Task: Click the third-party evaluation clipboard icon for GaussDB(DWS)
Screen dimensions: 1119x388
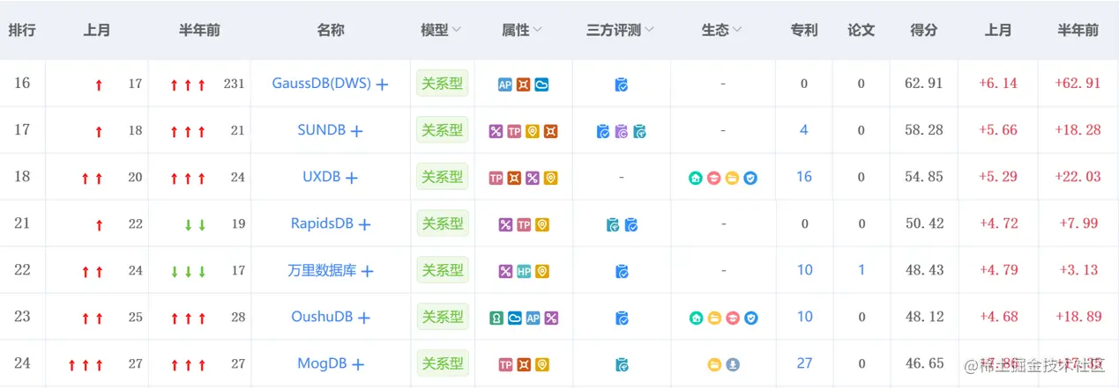Action: [622, 84]
